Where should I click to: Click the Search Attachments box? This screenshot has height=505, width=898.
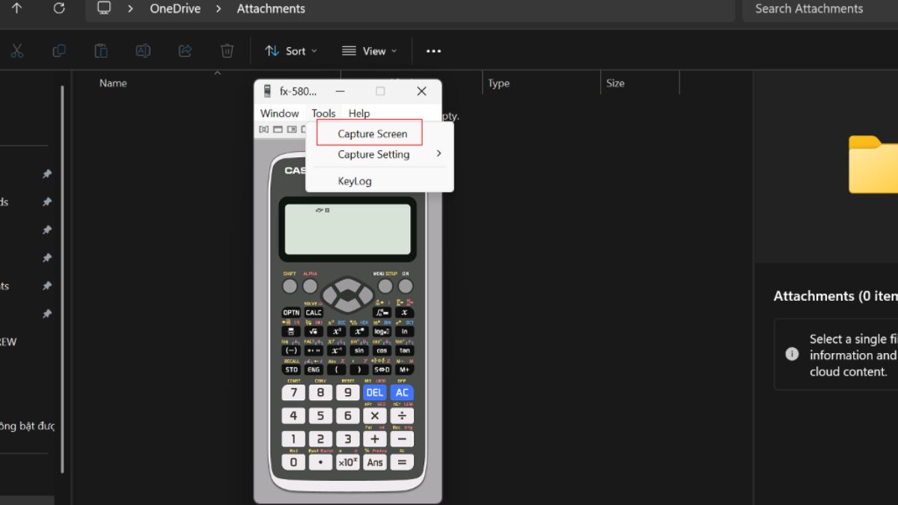point(820,9)
